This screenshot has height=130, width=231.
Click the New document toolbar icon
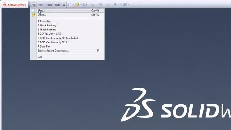coord(70,5)
